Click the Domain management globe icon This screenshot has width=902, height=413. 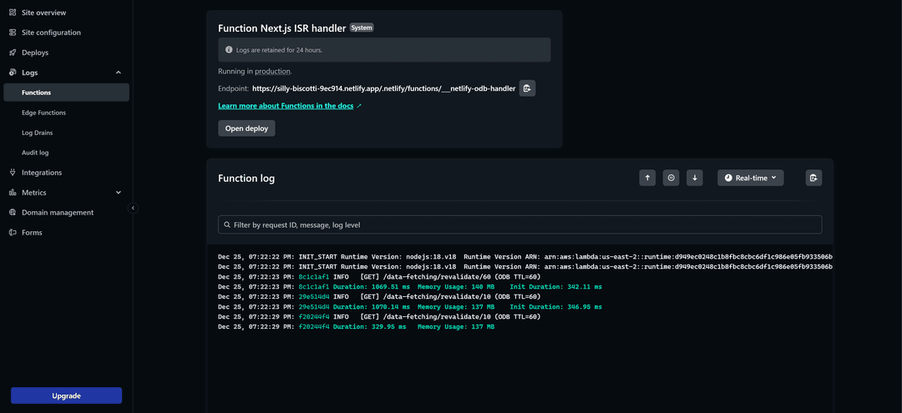coord(13,213)
